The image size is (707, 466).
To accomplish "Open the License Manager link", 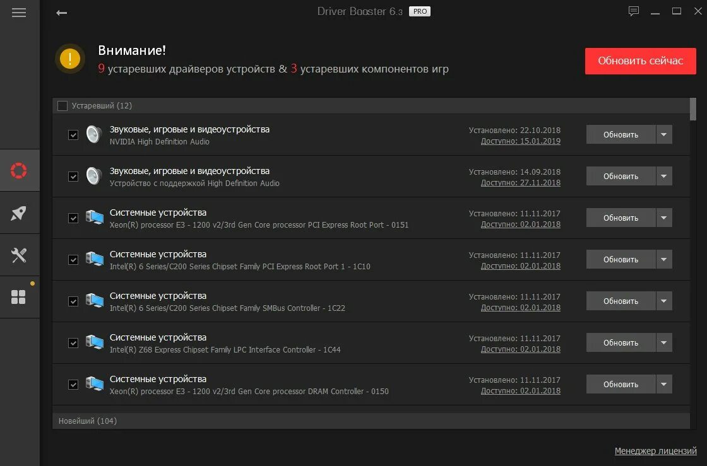I will 655,451.
